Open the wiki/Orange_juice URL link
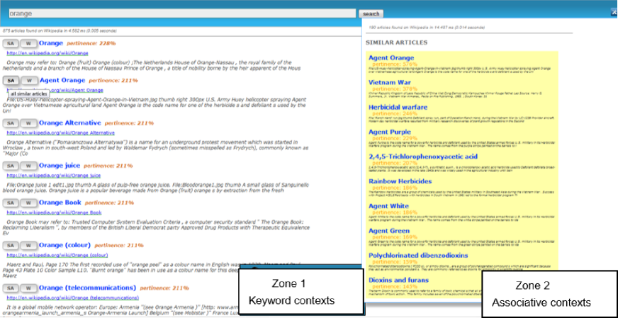 [x=54, y=176]
